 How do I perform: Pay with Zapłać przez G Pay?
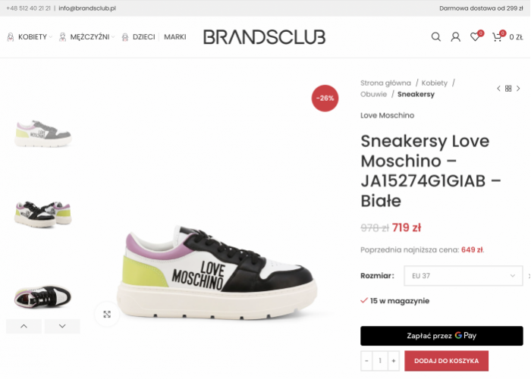click(x=441, y=336)
